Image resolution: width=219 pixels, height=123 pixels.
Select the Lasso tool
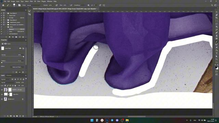217,24
